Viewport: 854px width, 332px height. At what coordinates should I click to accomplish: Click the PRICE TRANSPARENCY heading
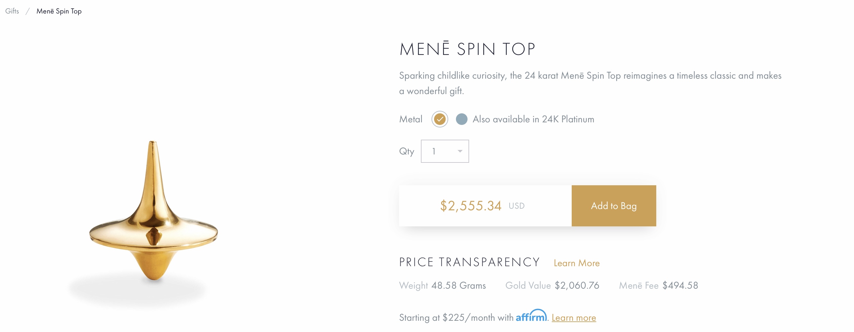click(469, 263)
